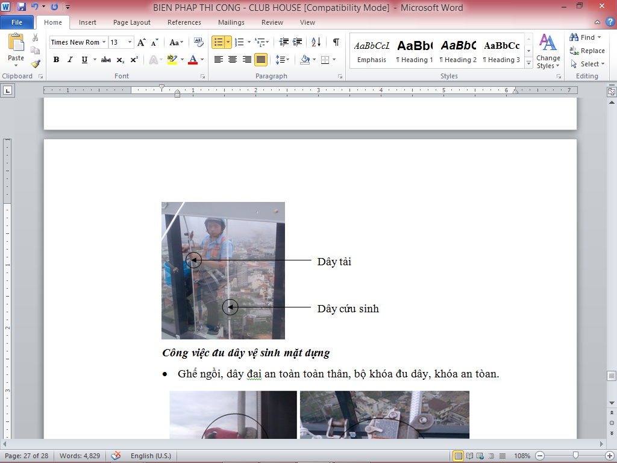Viewport: 617px width, 463px height.
Task: Click the worker photo with rope labels
Action: (223, 271)
